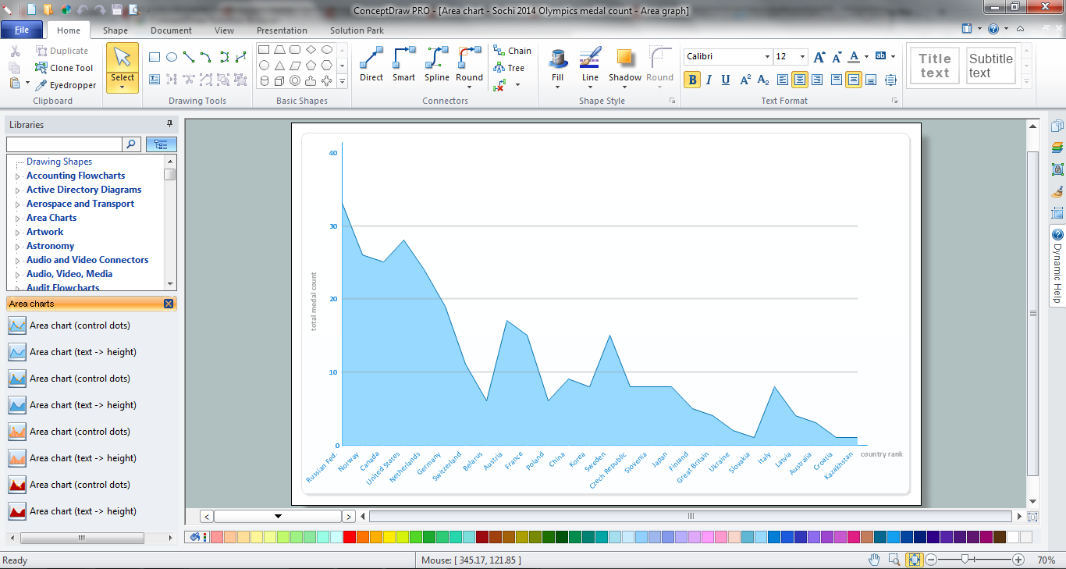Click the Undo arrow in quick access toolbar
The width and height of the screenshot is (1066, 569).
click(x=83, y=9)
